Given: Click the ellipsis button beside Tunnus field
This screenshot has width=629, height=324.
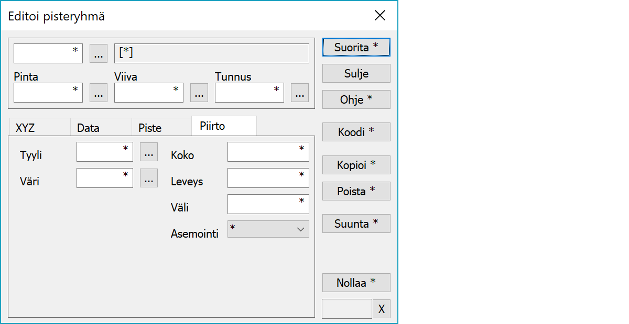Looking at the screenshot, I should [x=299, y=93].
